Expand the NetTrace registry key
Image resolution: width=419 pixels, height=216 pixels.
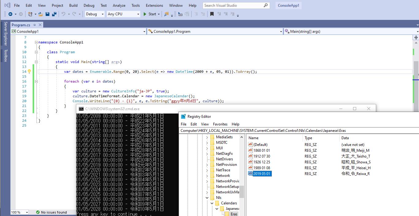click(207, 170)
